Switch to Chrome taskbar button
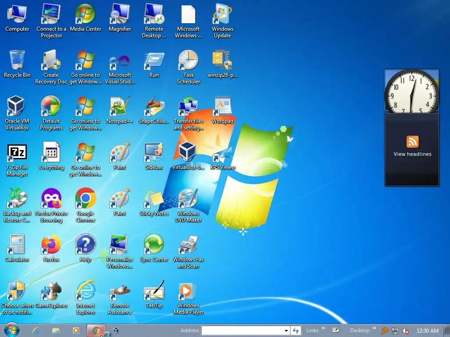This screenshot has width=450, height=337. (96, 330)
